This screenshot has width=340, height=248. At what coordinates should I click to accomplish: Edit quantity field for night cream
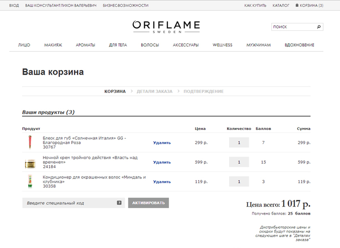(239, 162)
